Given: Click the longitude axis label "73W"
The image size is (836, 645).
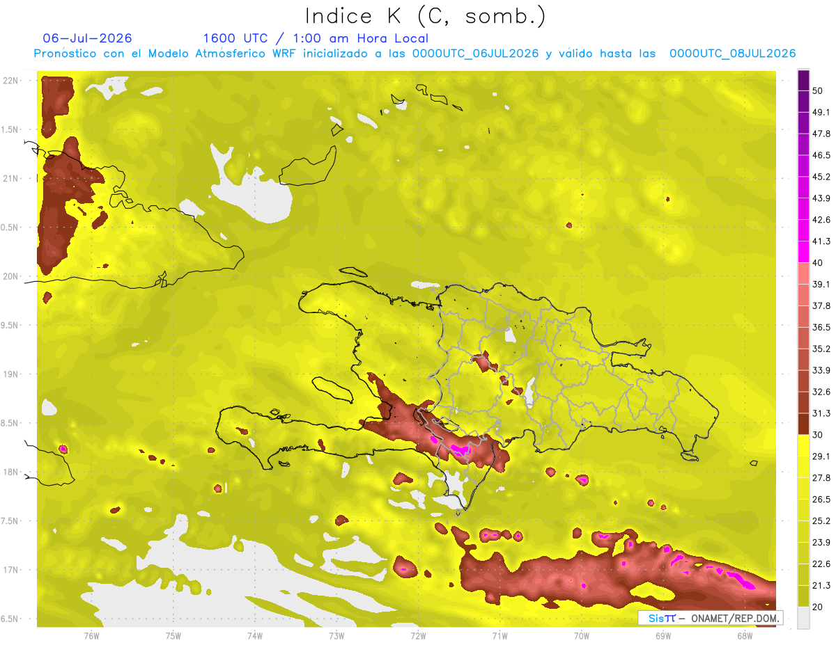Looking at the screenshot, I should (336, 635).
